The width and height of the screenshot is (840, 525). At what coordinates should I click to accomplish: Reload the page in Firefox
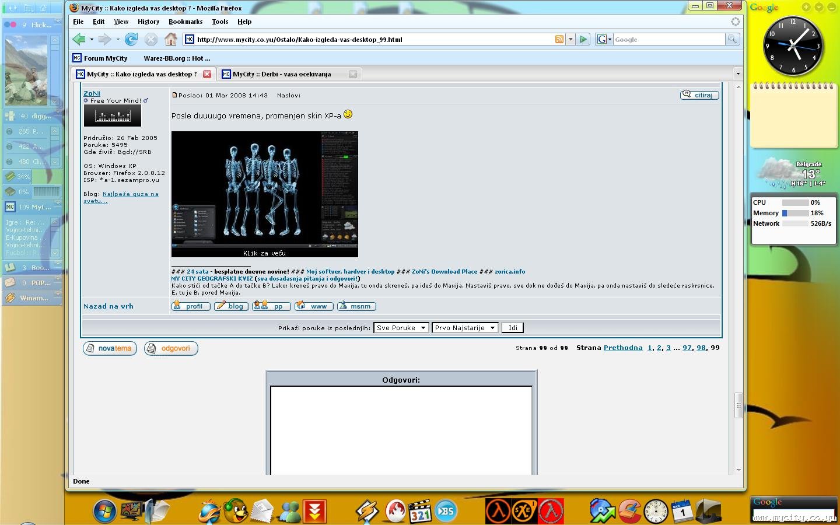(131, 39)
